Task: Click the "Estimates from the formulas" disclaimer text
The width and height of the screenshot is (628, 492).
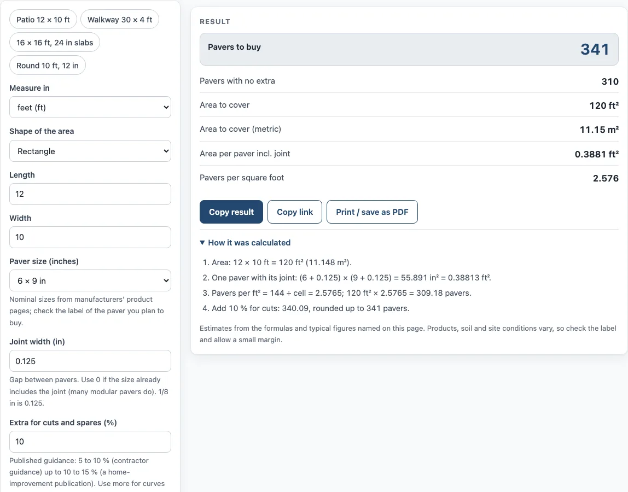Action: click(408, 334)
